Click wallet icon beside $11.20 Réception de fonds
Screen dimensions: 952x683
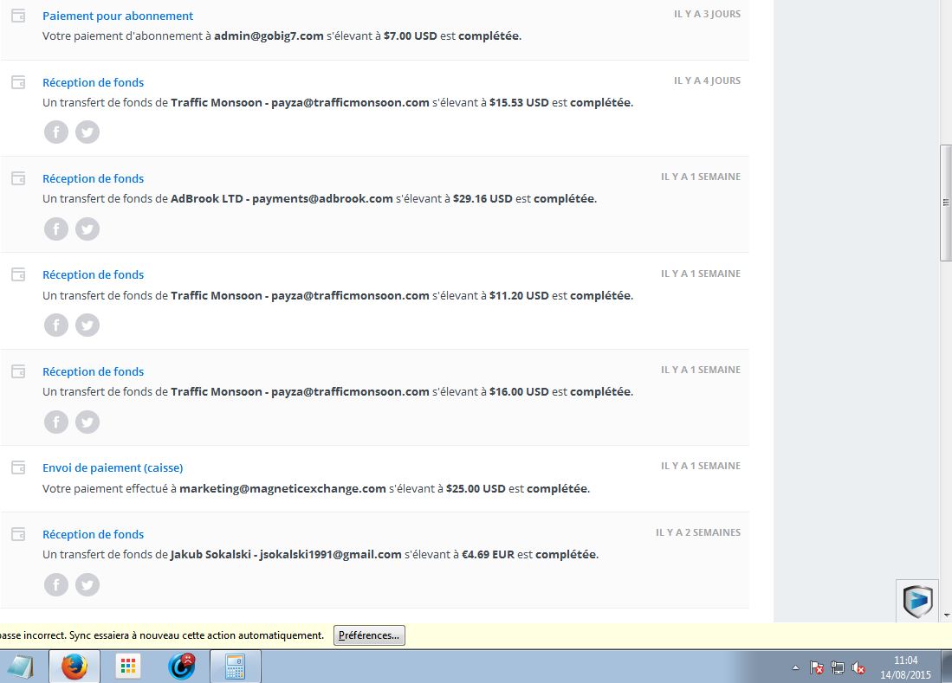point(19,274)
